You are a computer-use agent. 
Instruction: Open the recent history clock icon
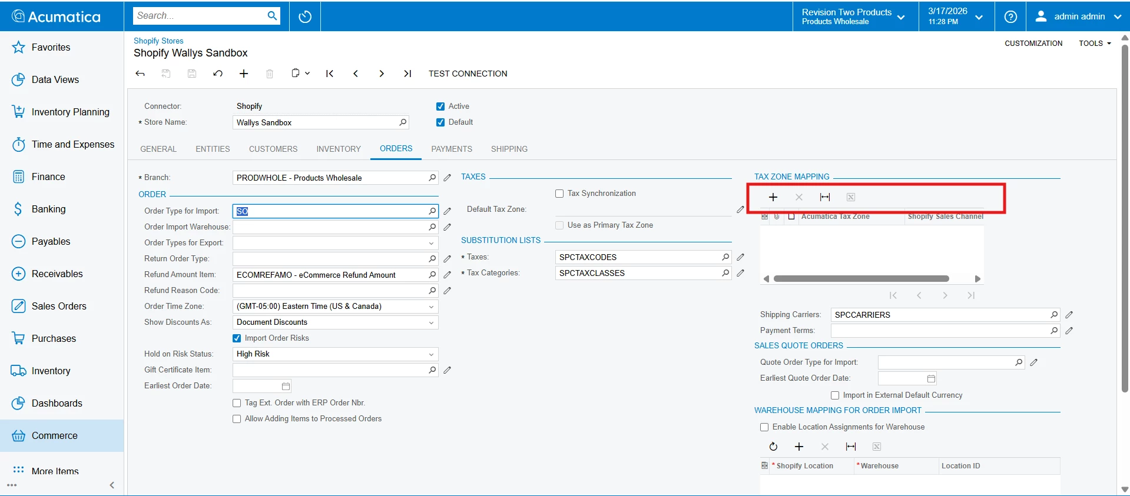click(x=305, y=16)
